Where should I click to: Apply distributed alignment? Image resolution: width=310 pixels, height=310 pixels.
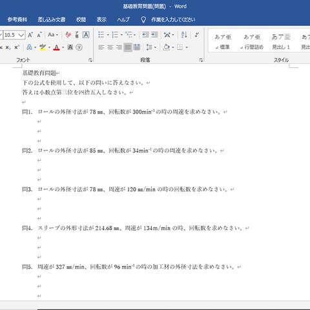pos(137,47)
